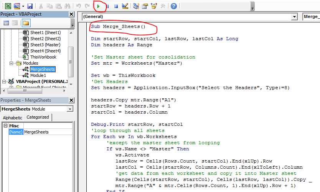
Task: Switch to the Categorized tab
Action: click(38, 117)
